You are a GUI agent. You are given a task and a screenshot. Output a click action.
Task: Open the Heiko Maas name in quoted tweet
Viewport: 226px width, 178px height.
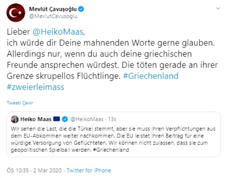click(x=36, y=119)
